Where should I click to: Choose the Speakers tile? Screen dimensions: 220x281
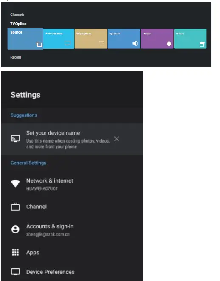pyautogui.click(x=124, y=39)
